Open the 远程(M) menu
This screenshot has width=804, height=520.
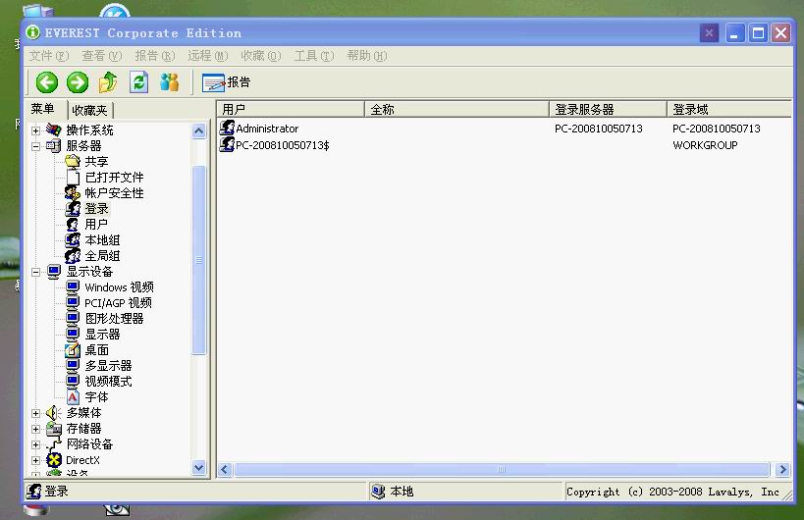click(208, 56)
